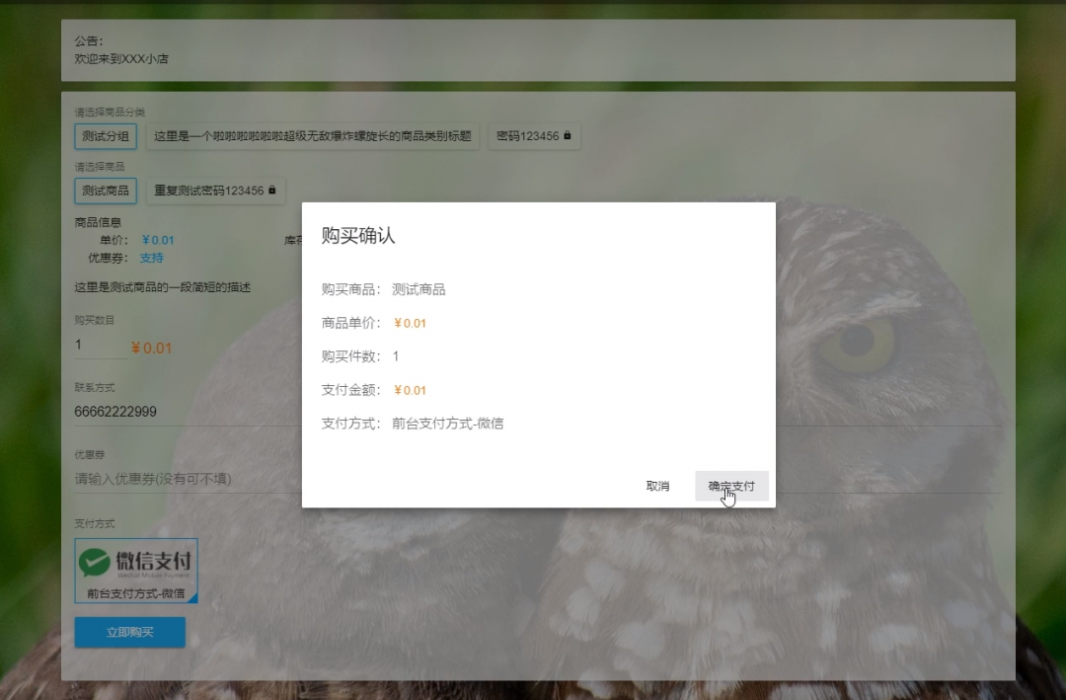Click the lock icon on 密码123456 category
Viewport: 1066px width, 700px height.
point(570,136)
